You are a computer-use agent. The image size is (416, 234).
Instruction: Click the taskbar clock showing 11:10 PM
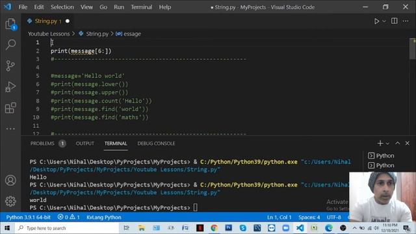[390, 228]
